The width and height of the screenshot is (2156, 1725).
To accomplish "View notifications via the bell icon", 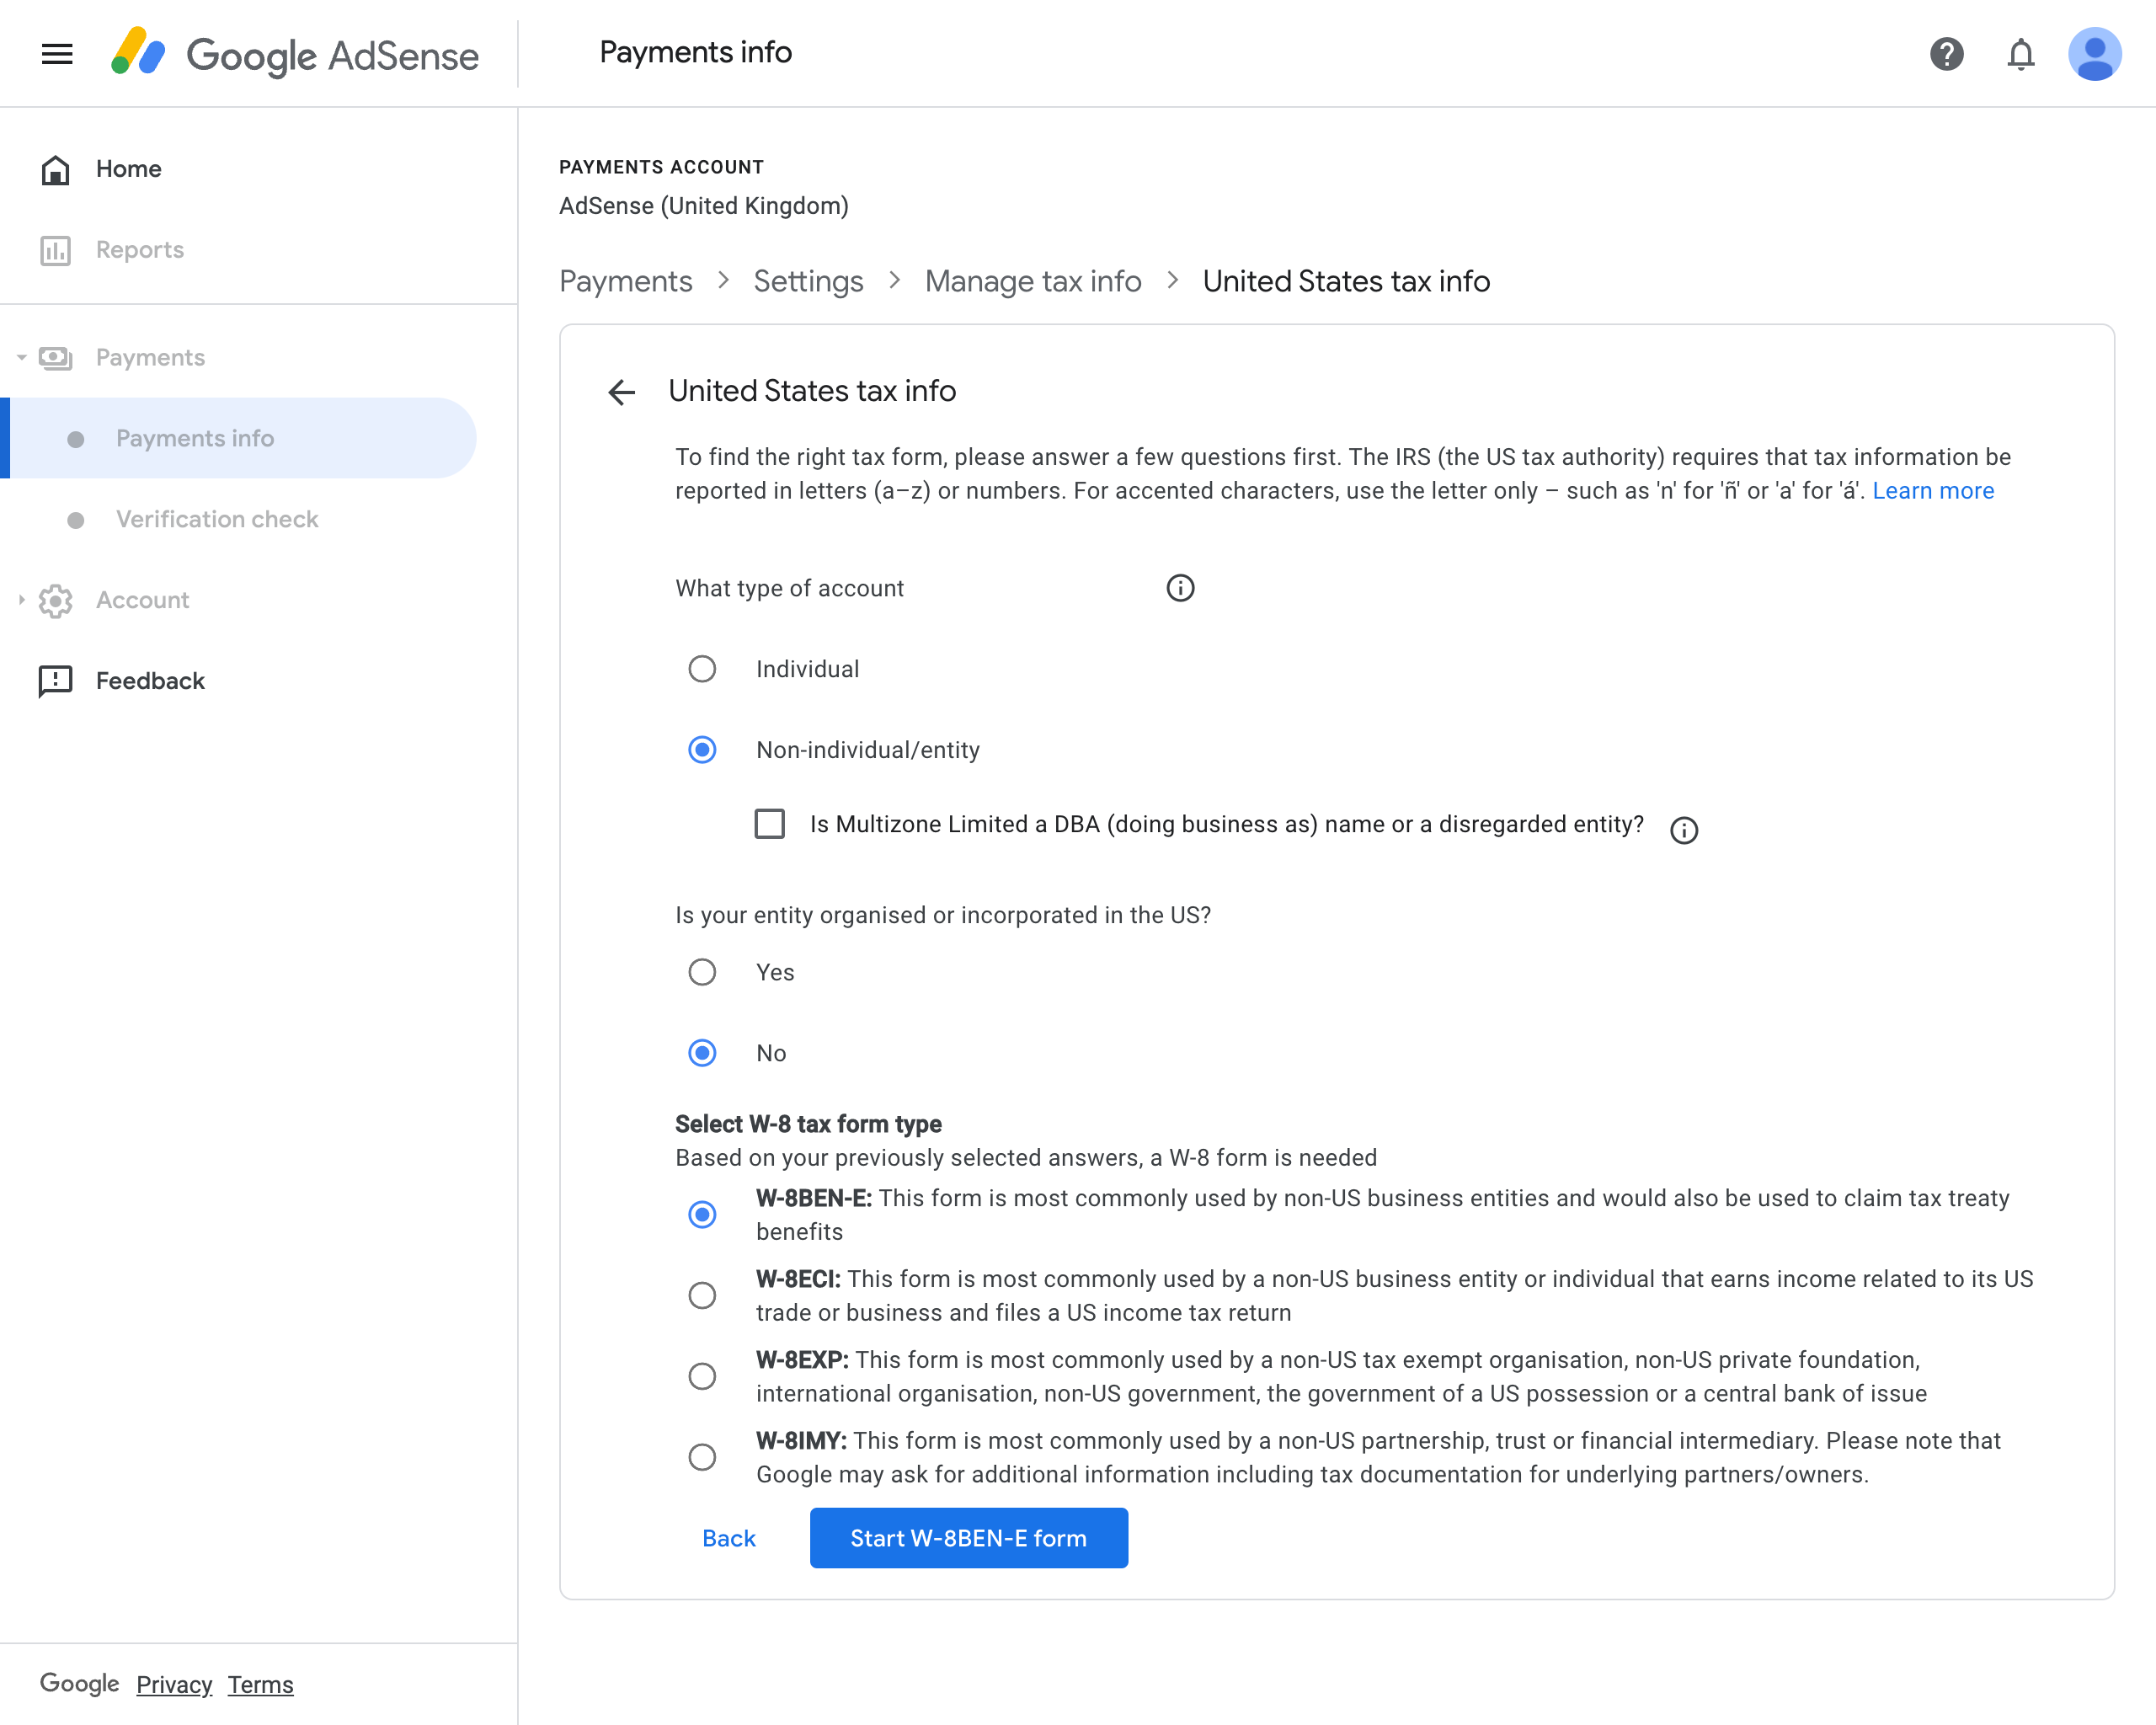I will coord(2020,54).
